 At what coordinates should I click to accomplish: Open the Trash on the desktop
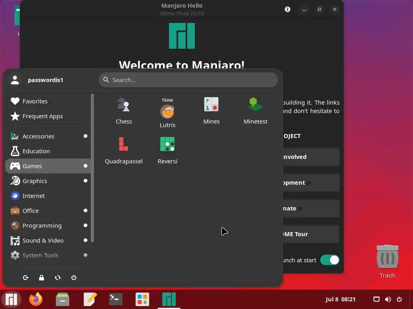tap(387, 262)
